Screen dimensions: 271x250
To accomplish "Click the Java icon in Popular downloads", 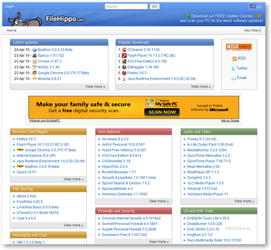I will 124,79.
